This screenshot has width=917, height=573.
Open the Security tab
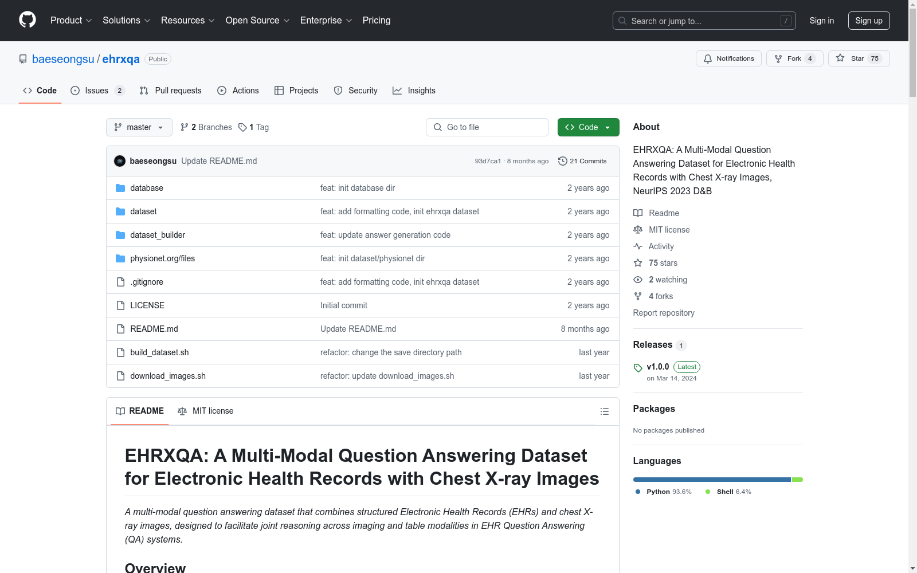(x=355, y=91)
